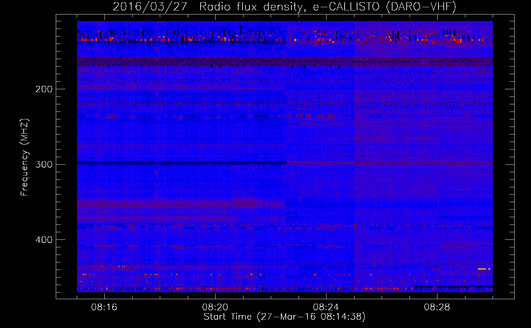Click the 400 frequency tick label
This screenshot has width=531, height=328.
coord(44,240)
